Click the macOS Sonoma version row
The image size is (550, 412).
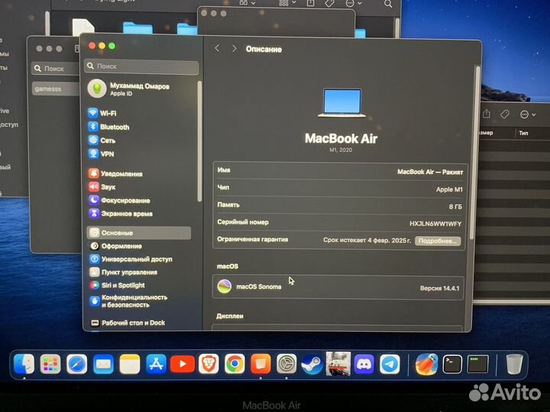pos(338,288)
